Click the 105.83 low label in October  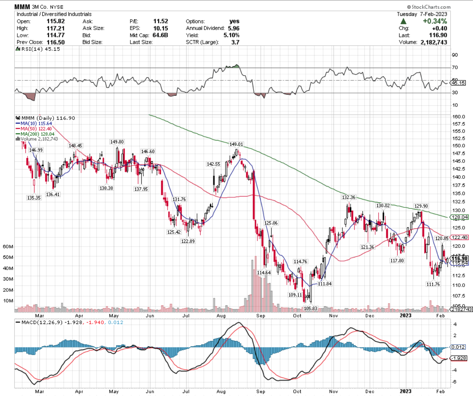[311, 308]
